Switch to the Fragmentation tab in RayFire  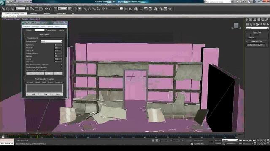click(51, 30)
